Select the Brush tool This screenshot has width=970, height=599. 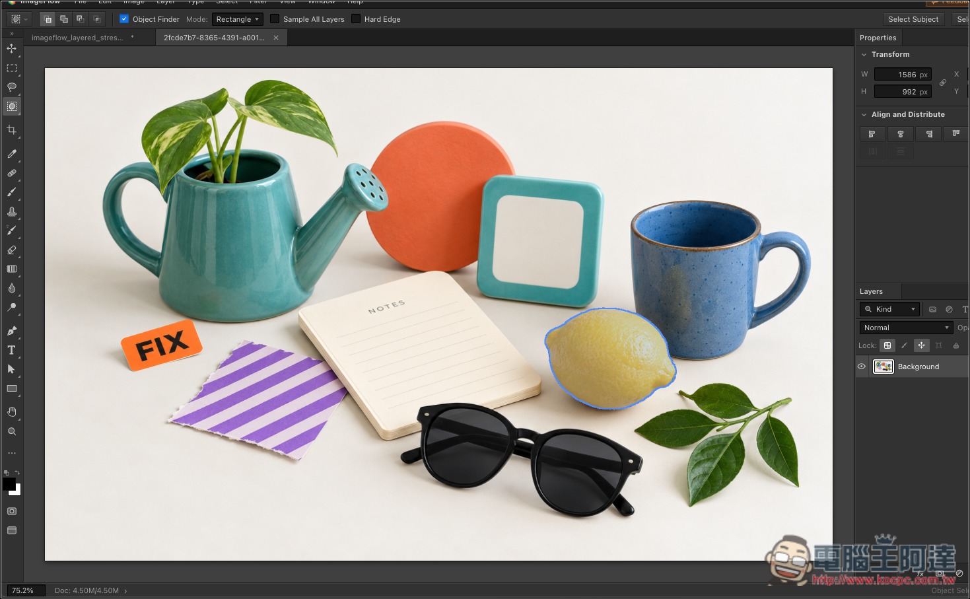[x=12, y=192]
